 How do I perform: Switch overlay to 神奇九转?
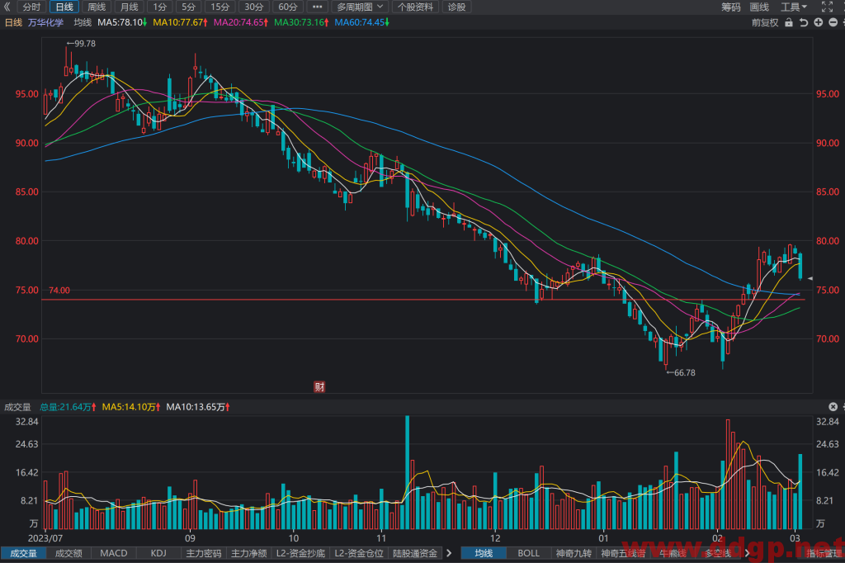point(574,553)
